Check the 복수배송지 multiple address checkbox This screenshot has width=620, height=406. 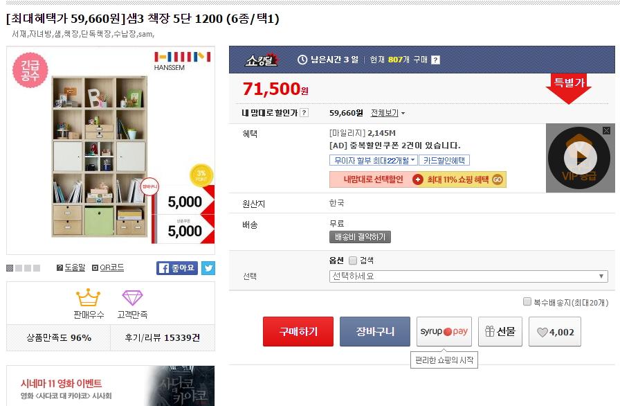tap(527, 302)
